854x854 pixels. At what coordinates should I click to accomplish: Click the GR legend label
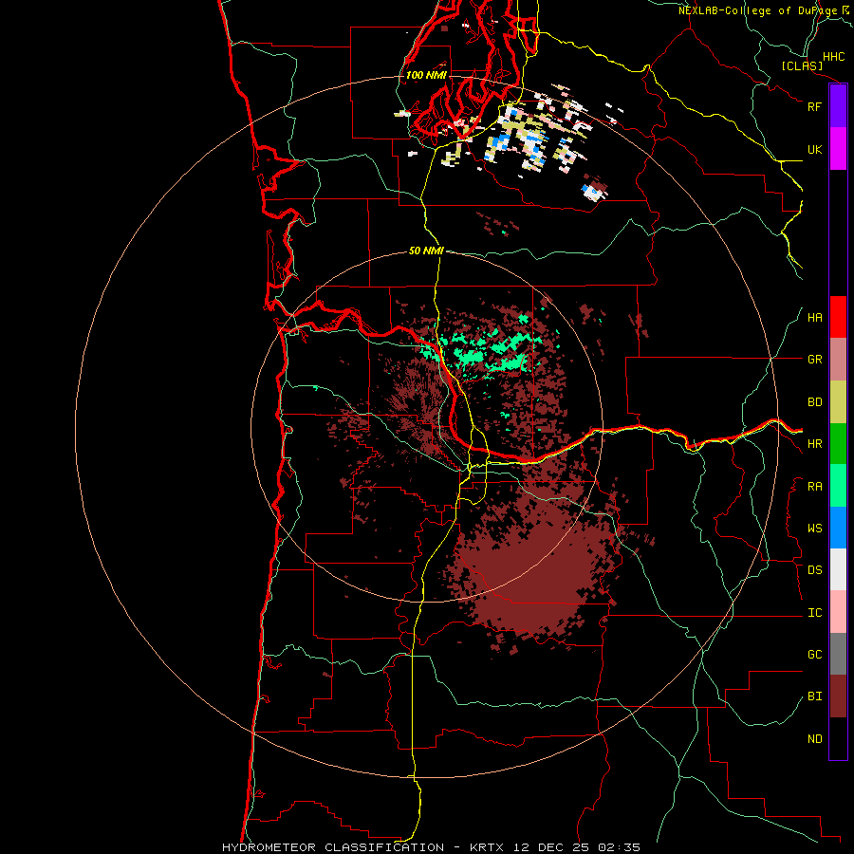coord(814,360)
